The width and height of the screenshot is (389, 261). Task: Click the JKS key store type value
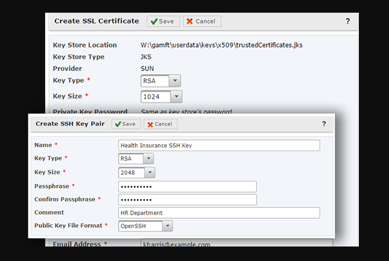coord(146,57)
